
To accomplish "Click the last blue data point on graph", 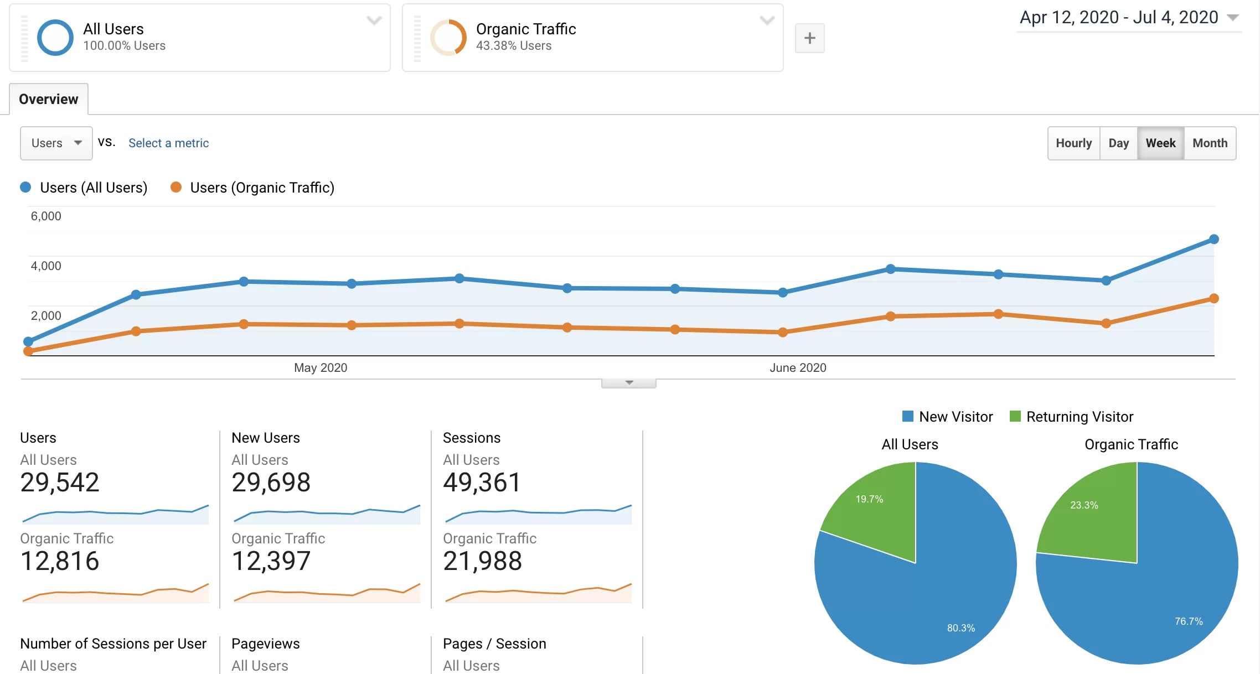I will pyautogui.click(x=1213, y=239).
